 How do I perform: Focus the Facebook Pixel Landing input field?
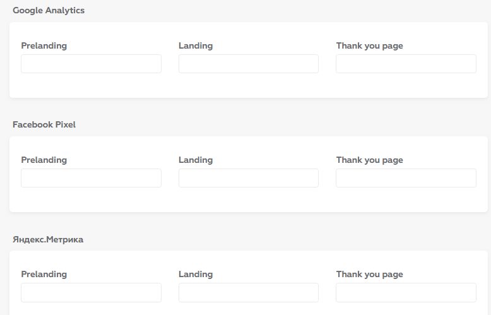249,178
